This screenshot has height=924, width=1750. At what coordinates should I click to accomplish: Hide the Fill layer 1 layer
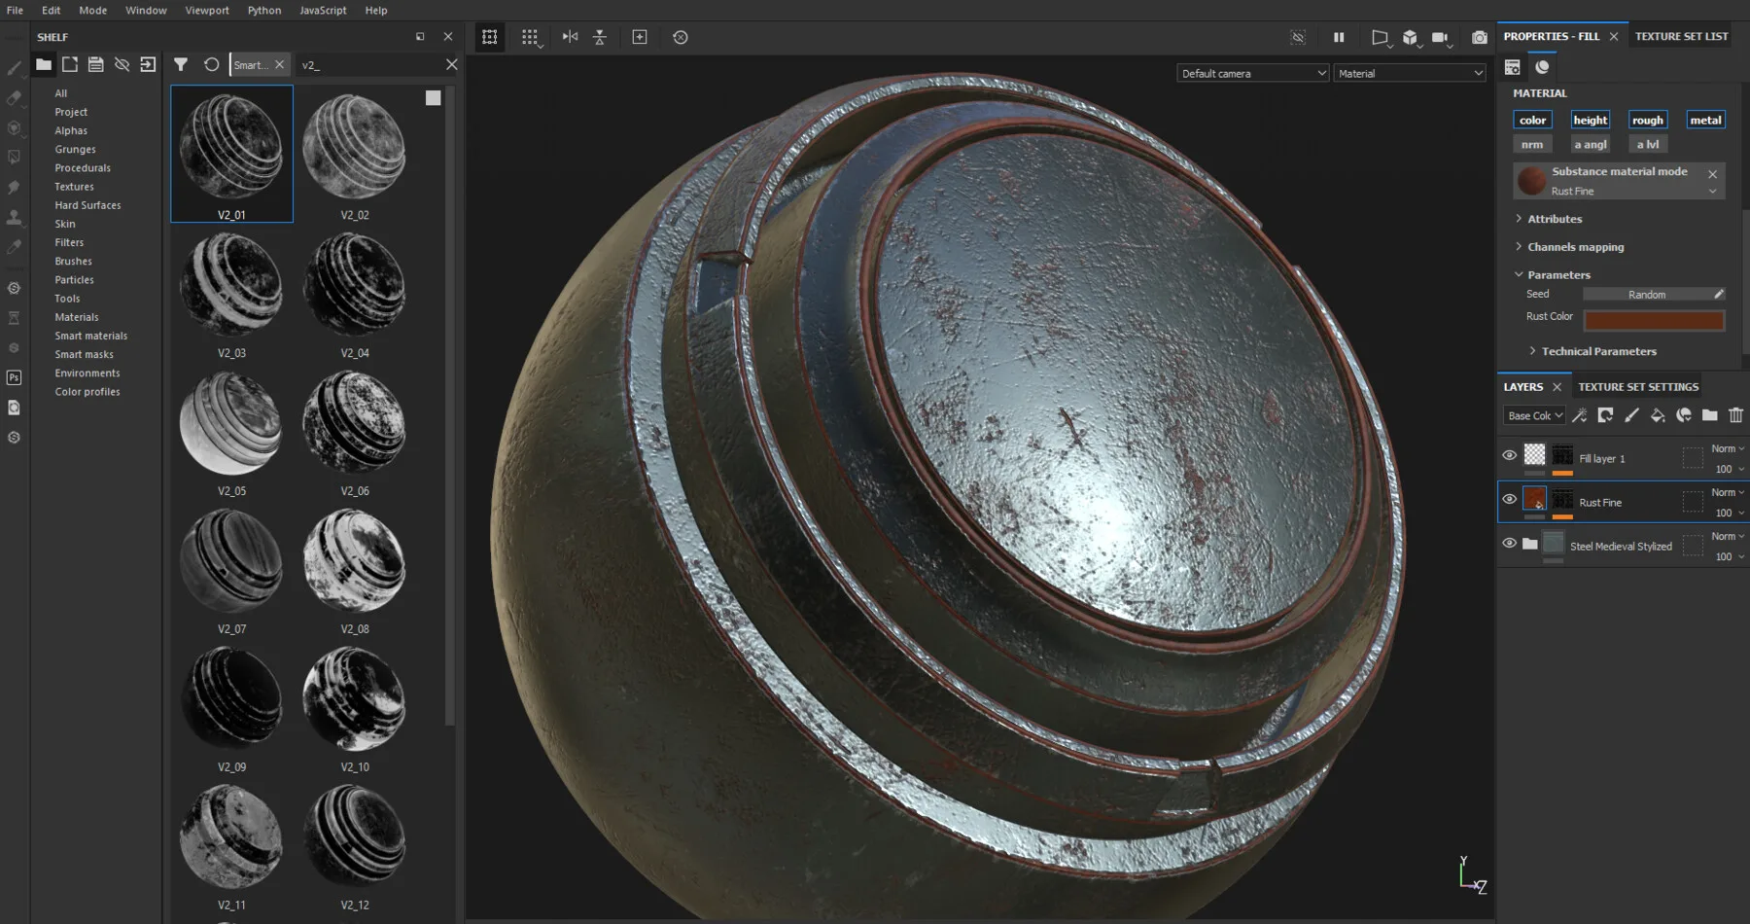pyautogui.click(x=1509, y=455)
